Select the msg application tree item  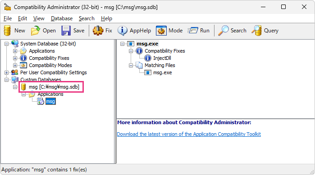[50, 101]
